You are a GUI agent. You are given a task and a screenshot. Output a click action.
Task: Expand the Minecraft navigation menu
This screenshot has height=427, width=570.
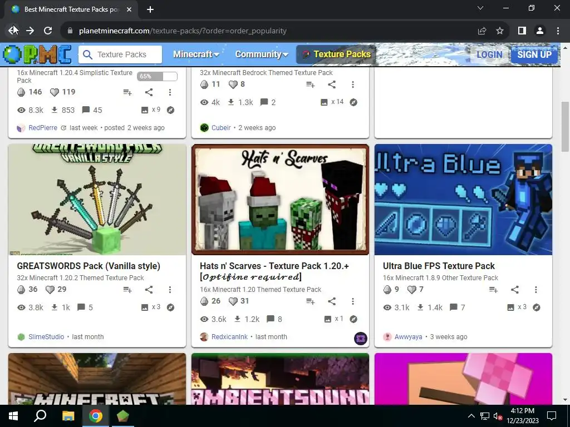pyautogui.click(x=196, y=54)
